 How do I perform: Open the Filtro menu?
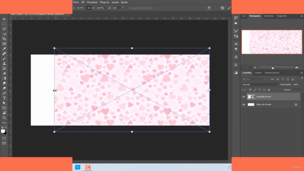click(76, 2)
